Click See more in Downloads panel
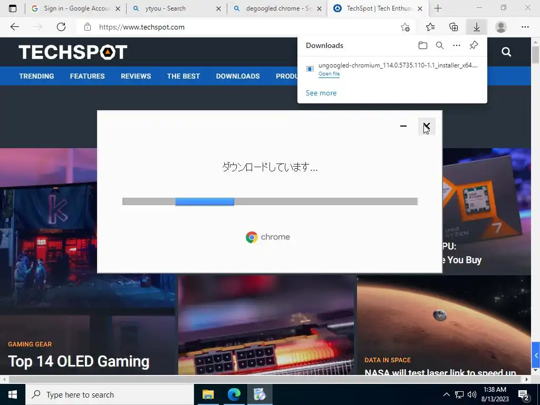The height and width of the screenshot is (405, 540). tap(321, 93)
